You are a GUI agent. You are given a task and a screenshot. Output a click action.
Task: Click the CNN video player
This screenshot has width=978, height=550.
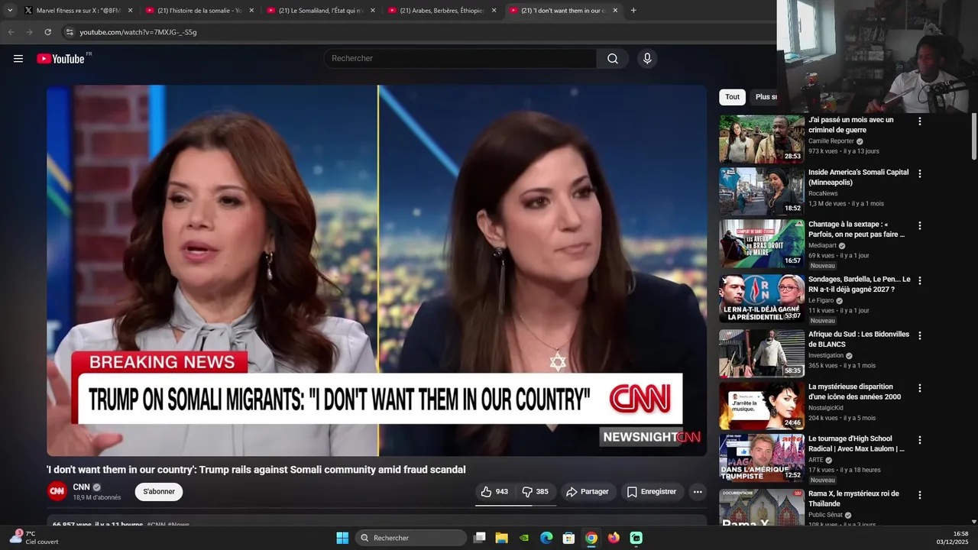[x=377, y=270]
